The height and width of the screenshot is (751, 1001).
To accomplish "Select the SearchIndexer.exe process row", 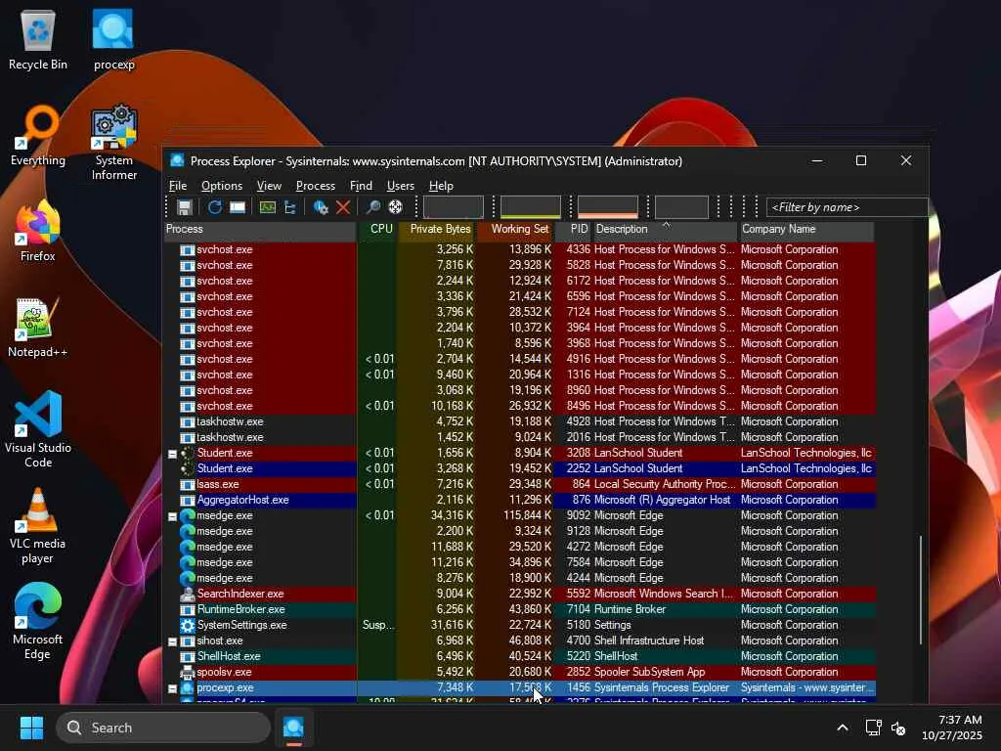I will (520, 594).
